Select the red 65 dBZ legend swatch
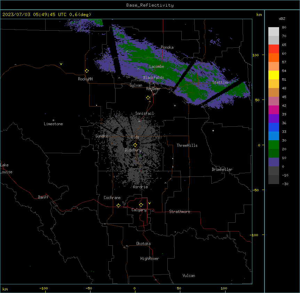Image resolution: width=300 pixels, height=293 pixels. click(274, 49)
